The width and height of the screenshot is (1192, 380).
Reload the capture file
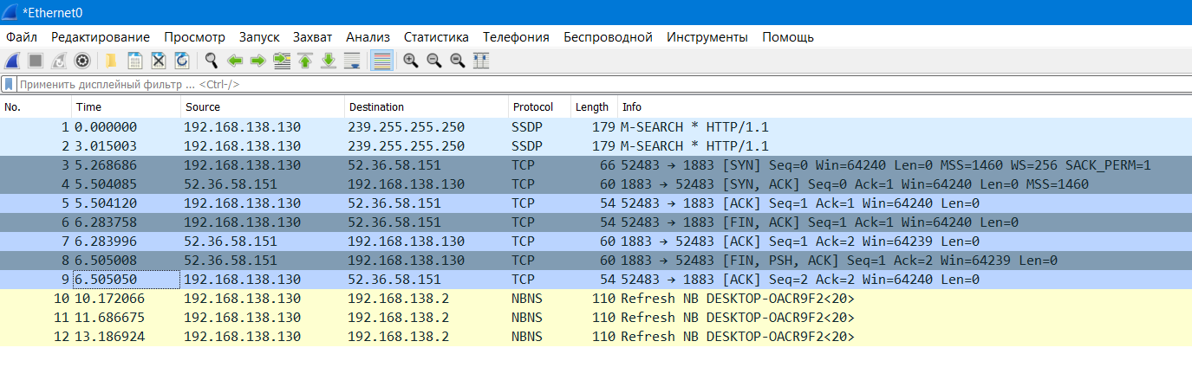(x=182, y=61)
